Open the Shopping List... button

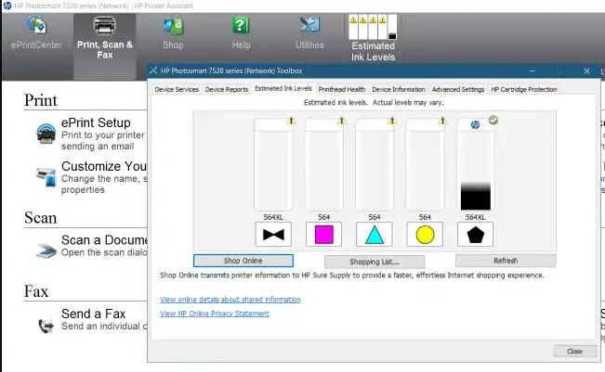[x=375, y=262]
